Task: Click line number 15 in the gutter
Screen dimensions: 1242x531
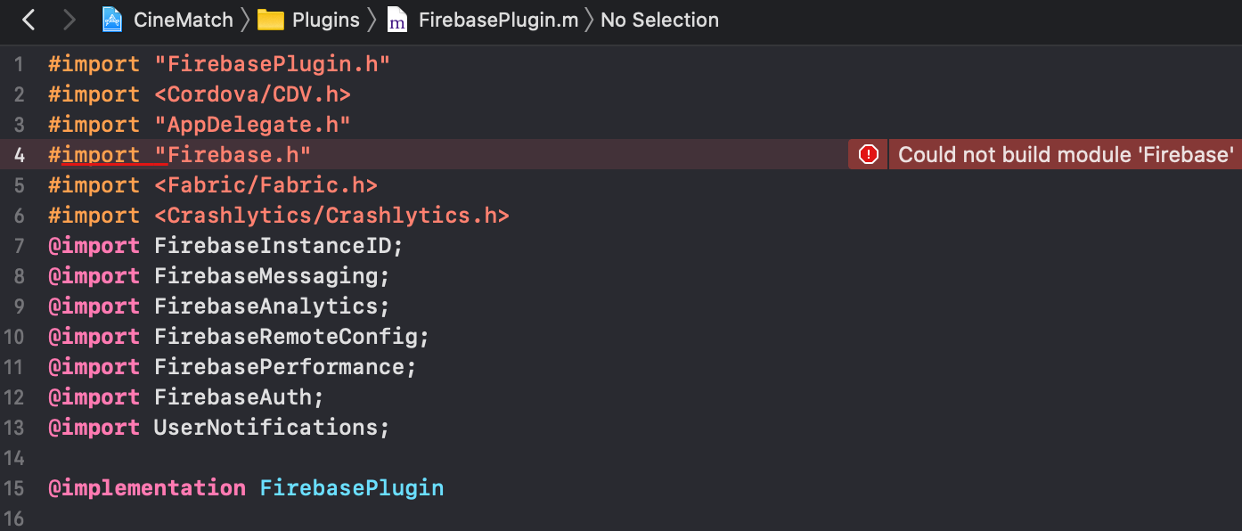Action: (14, 488)
